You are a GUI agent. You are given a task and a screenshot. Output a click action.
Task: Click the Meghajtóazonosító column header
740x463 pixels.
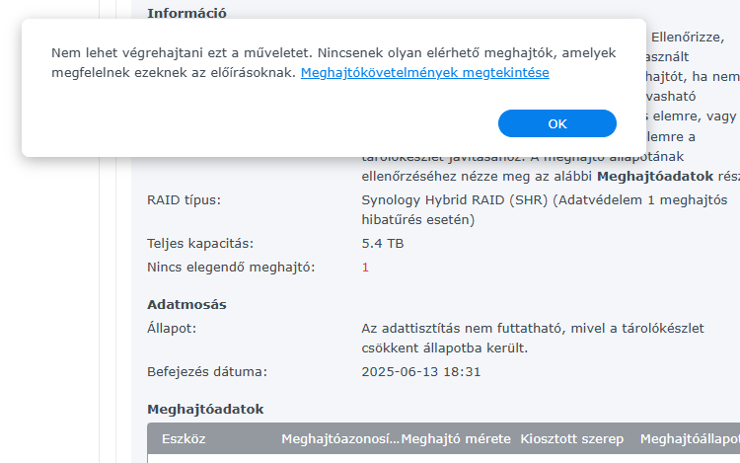tap(339, 438)
